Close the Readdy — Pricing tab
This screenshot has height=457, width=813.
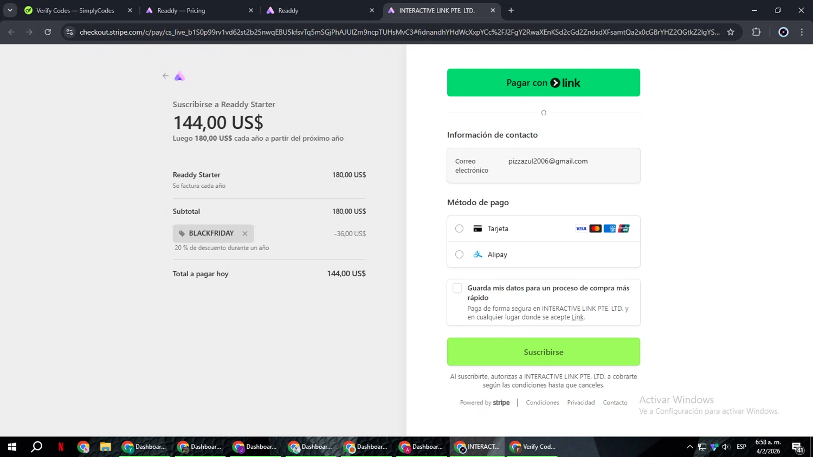tap(251, 10)
